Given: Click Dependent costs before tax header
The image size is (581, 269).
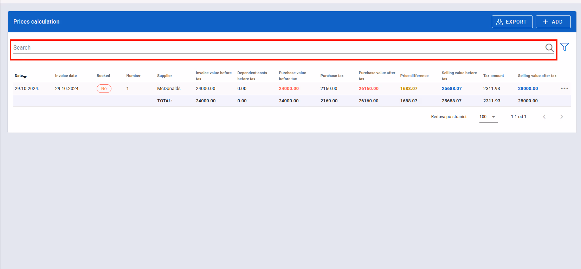Looking at the screenshot, I should coord(252,76).
